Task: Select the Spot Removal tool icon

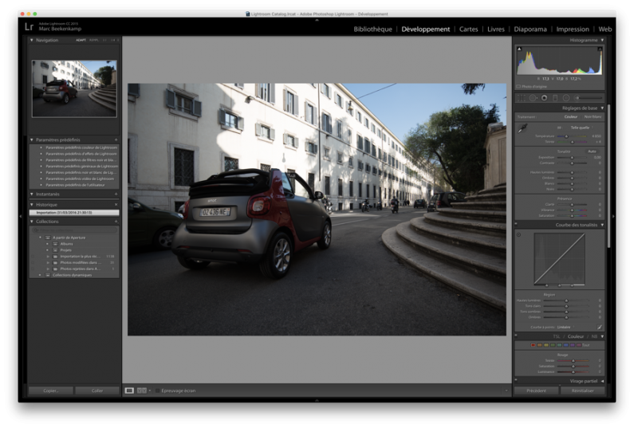Action: point(533,98)
